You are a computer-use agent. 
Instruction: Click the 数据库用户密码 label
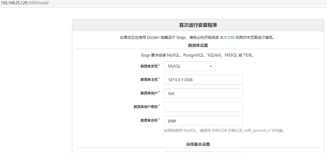tap(146, 107)
